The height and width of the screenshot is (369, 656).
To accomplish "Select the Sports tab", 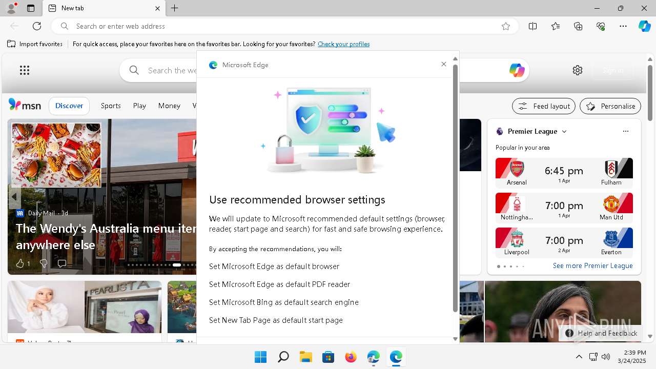I will pos(111,106).
